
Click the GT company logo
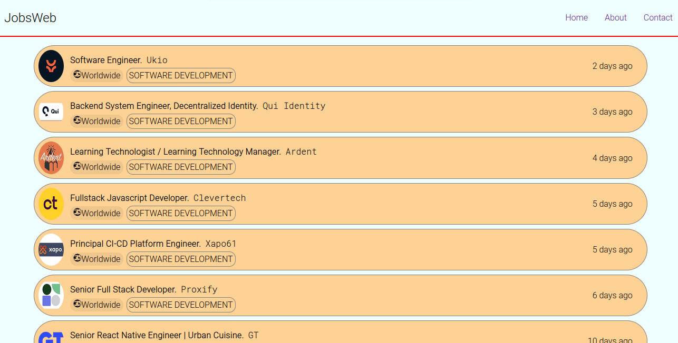[x=51, y=337]
